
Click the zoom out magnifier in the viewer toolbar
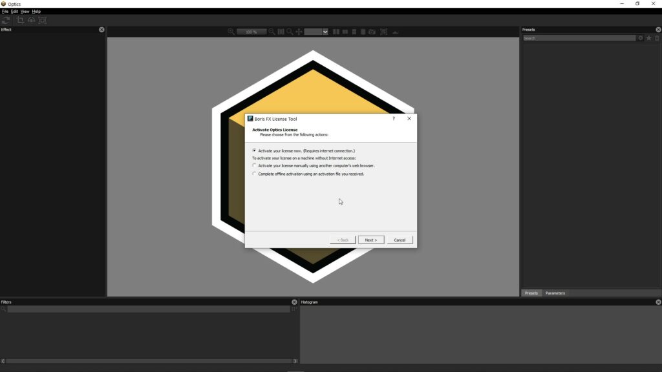pos(231,32)
